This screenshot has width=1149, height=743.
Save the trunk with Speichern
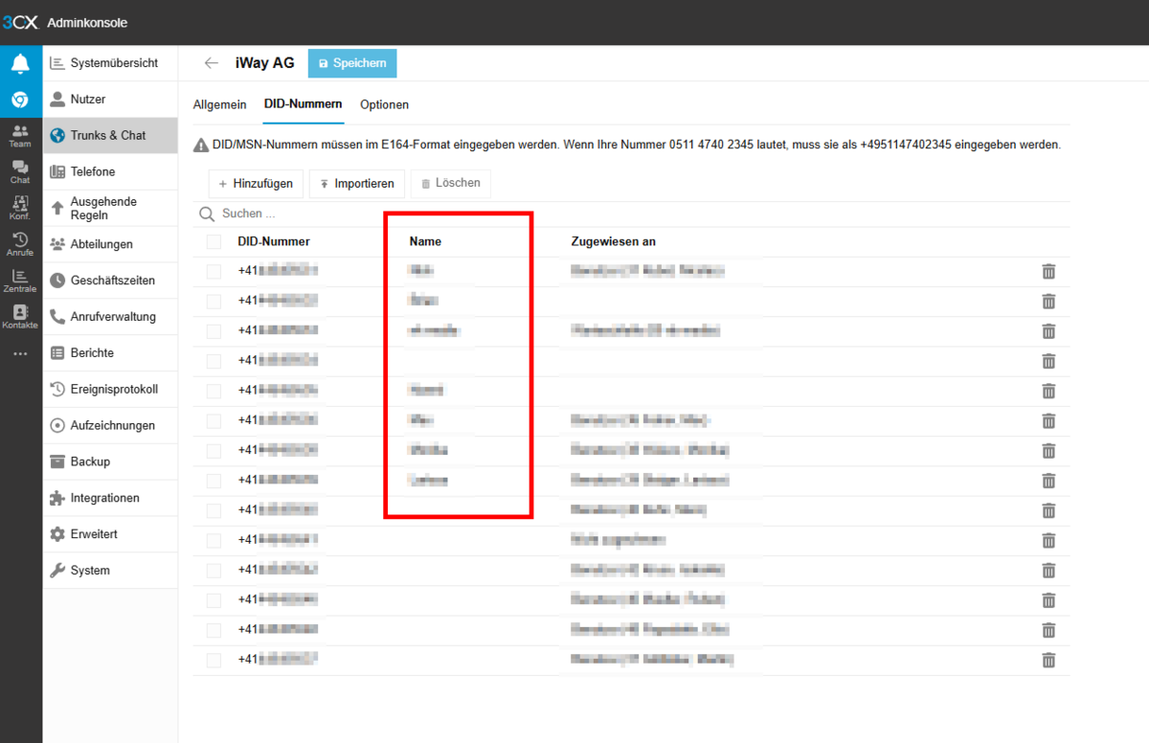click(x=352, y=63)
